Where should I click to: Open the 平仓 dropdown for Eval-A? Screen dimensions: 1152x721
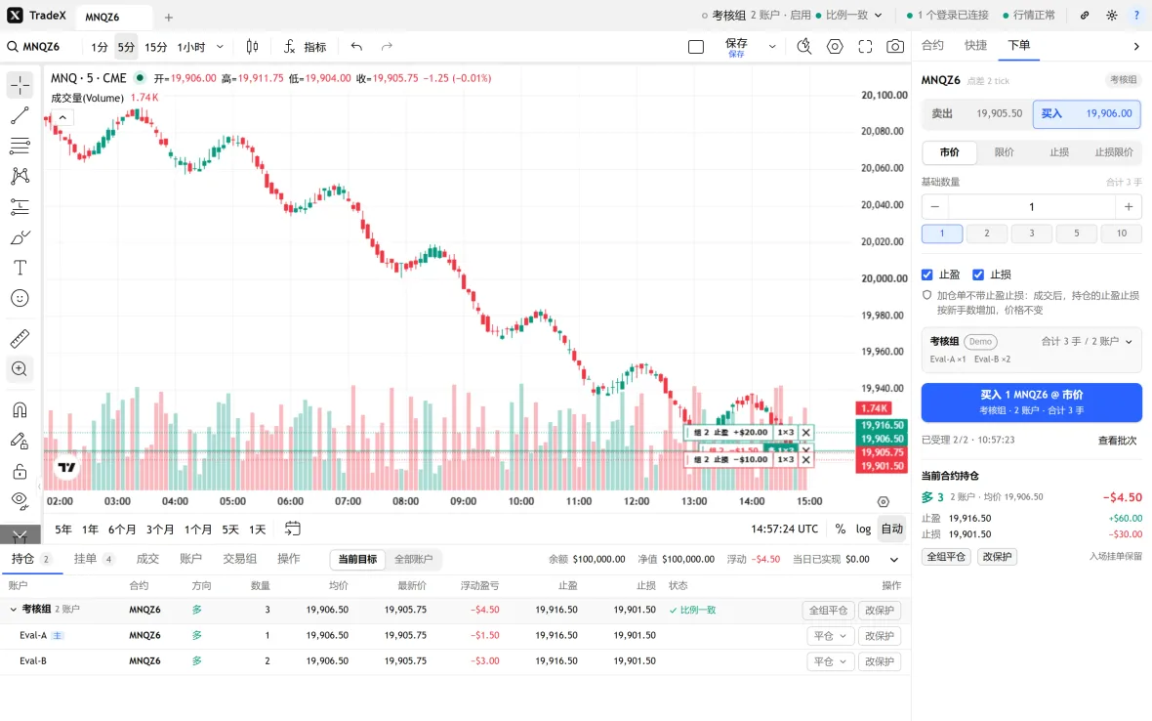(x=830, y=636)
